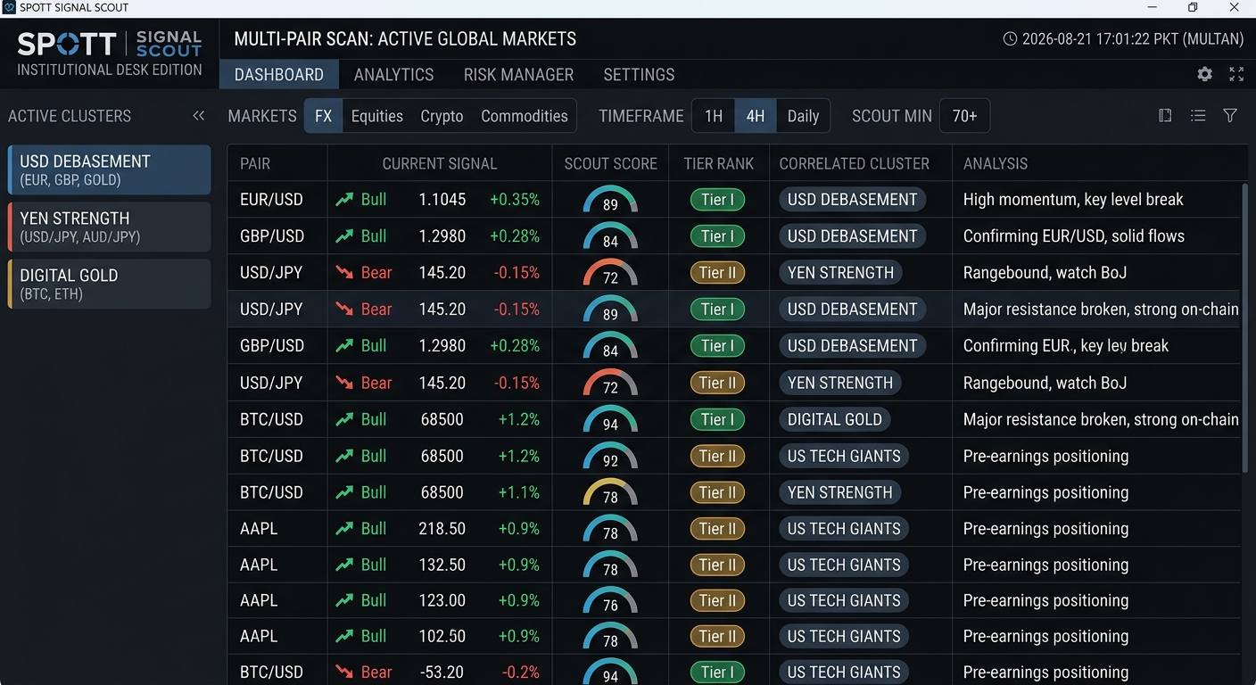Collapse the Active Clusters sidebar
Screen dimensions: 1256x685
[199, 116]
